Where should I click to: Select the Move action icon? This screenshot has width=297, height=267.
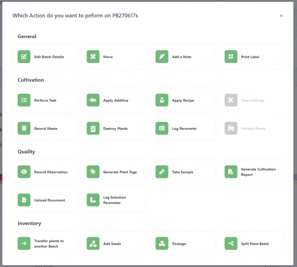coord(93,56)
